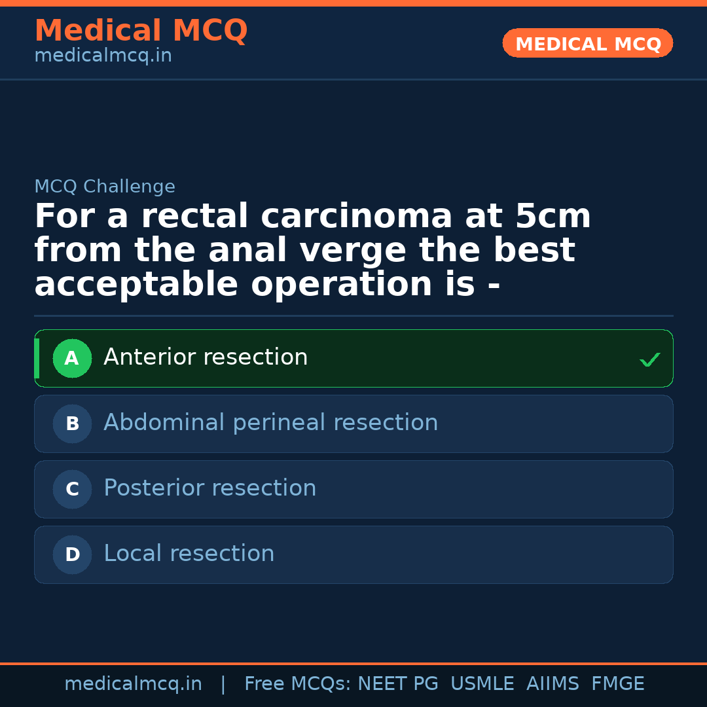
Task: Click the question text about rectal carcinoma
Action: pyautogui.click(x=313, y=249)
